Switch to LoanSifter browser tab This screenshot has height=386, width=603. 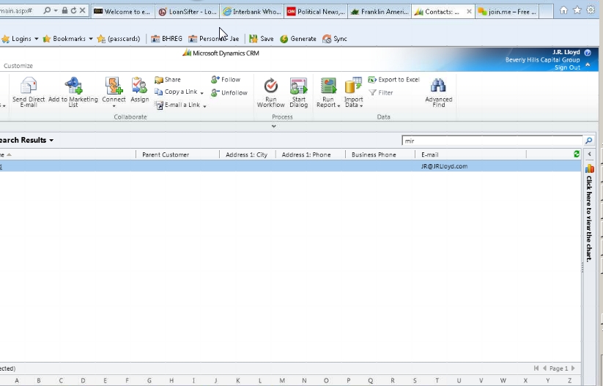(x=187, y=12)
